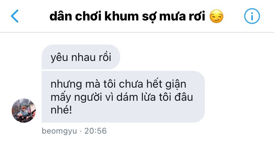Show group details with the info icon
The height and width of the screenshot is (146, 274).
[252, 16]
